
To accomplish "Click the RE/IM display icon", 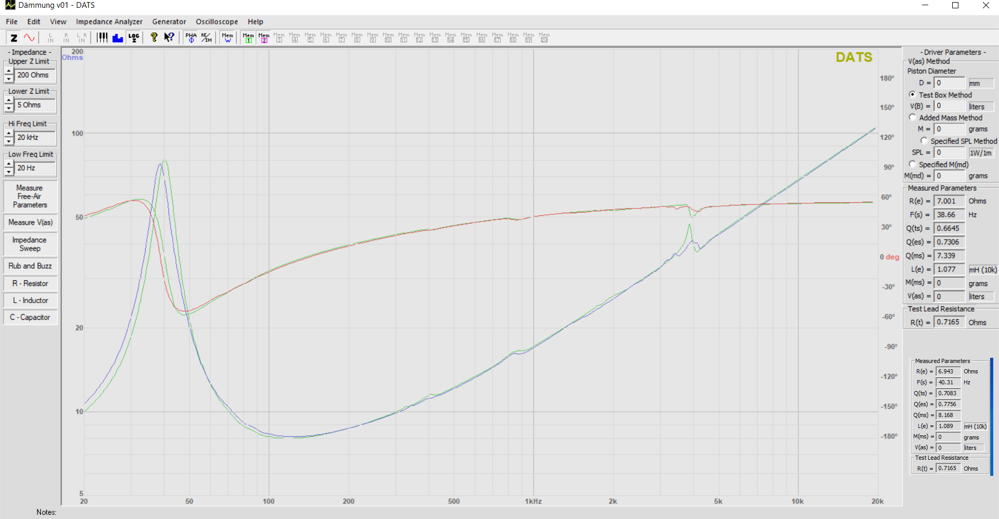I will (x=207, y=37).
